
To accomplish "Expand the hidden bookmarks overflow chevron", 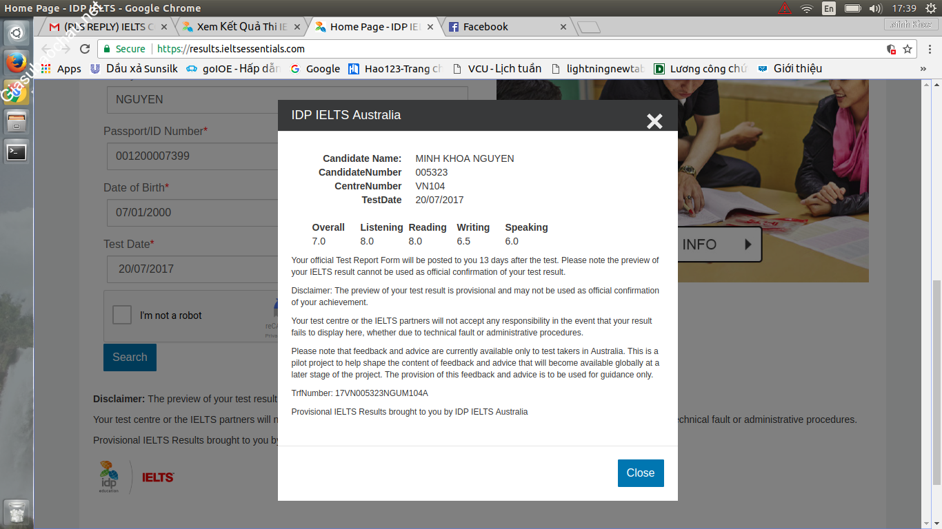I will [x=923, y=69].
